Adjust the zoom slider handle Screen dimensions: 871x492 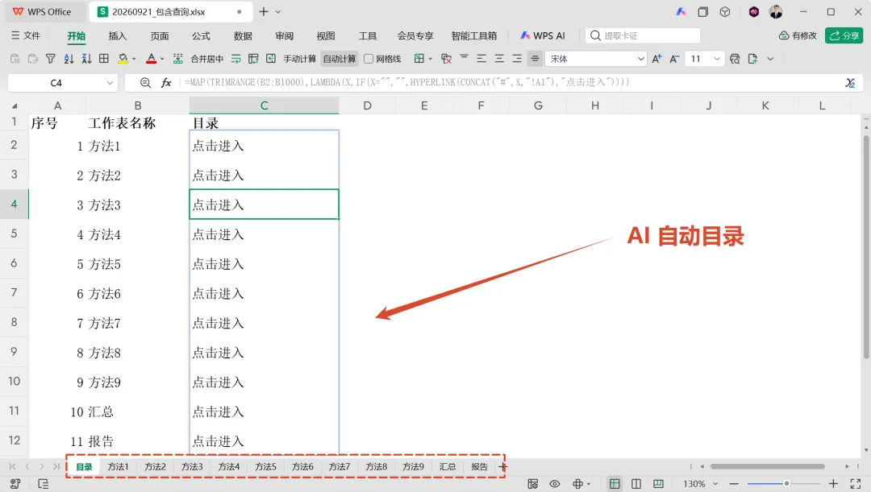pos(786,484)
